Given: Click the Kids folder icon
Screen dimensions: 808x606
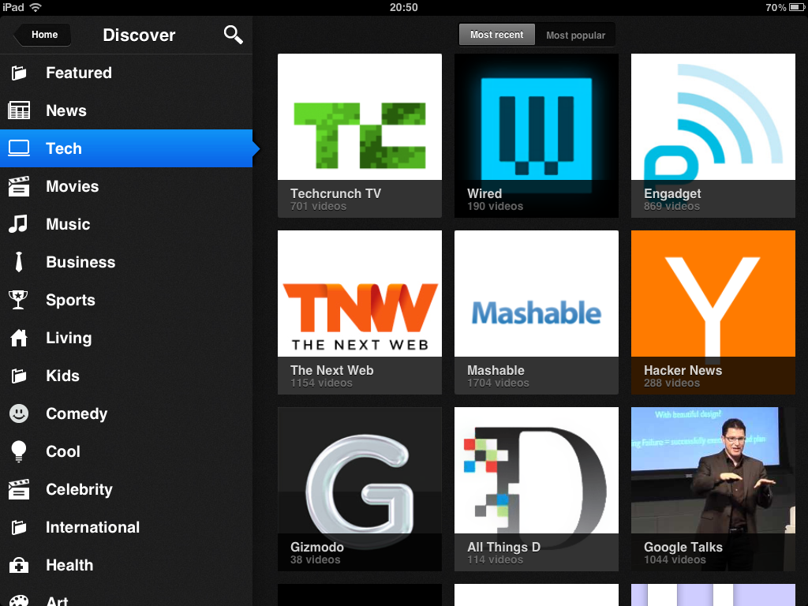Looking at the screenshot, I should point(19,376).
